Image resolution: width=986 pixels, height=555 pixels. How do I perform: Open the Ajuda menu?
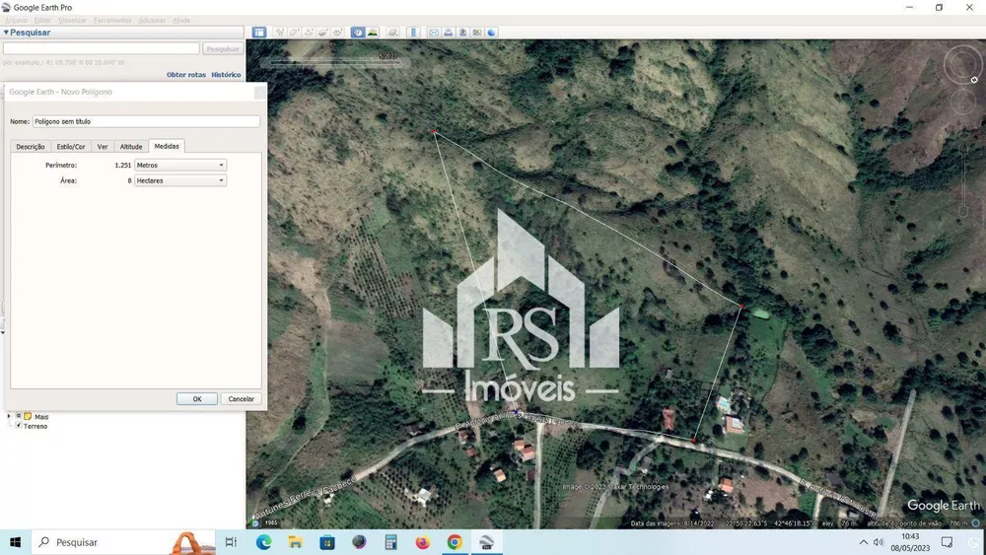click(x=181, y=20)
